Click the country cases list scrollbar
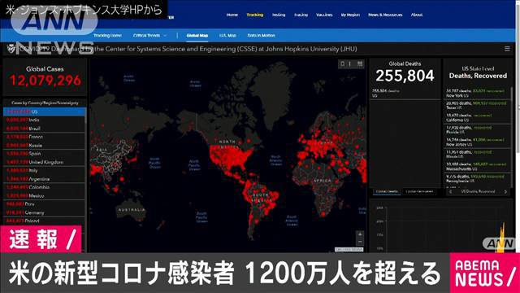 click(x=86, y=166)
